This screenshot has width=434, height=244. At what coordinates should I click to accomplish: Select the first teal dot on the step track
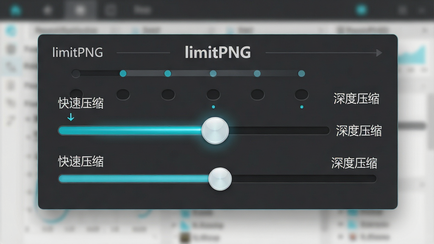coord(123,73)
